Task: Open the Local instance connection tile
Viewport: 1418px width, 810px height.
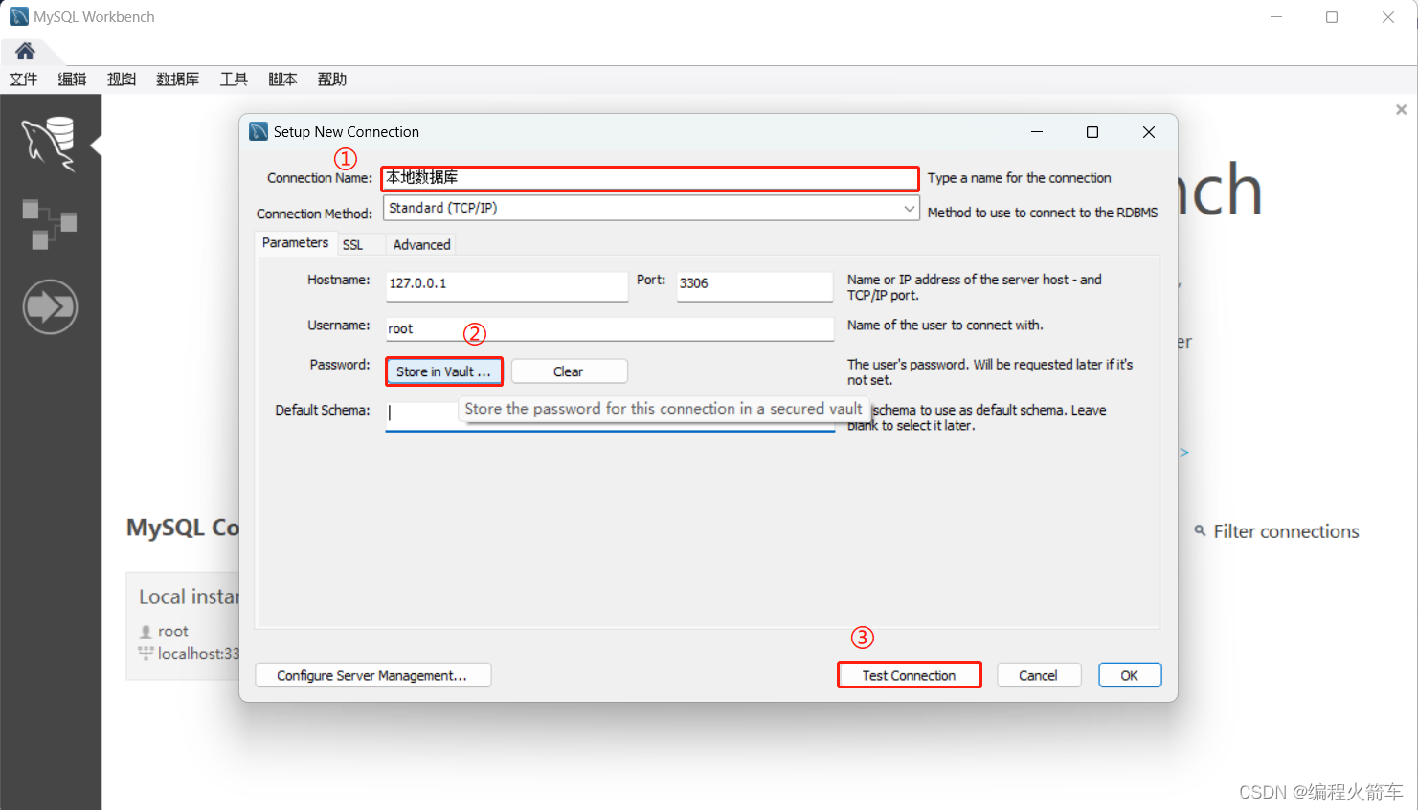Action: tap(183, 625)
